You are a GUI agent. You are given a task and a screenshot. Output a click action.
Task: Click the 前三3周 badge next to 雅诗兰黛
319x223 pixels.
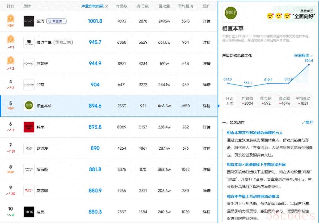(63, 42)
